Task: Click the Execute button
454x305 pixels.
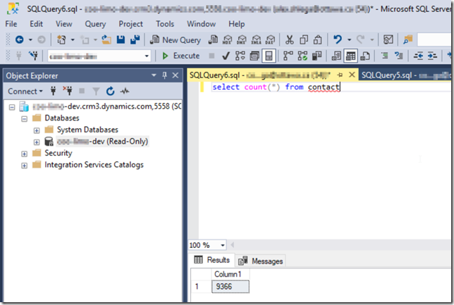Action: coord(181,56)
